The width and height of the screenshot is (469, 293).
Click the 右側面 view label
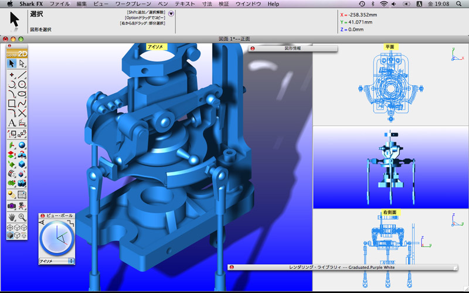pos(390,212)
